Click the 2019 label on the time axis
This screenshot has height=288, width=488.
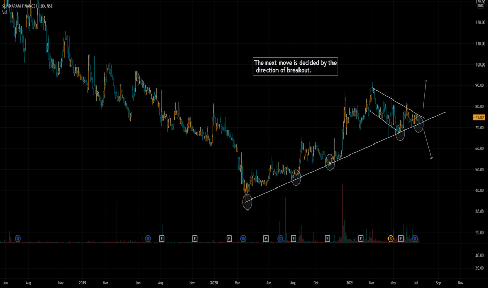pyautogui.click(x=82, y=283)
